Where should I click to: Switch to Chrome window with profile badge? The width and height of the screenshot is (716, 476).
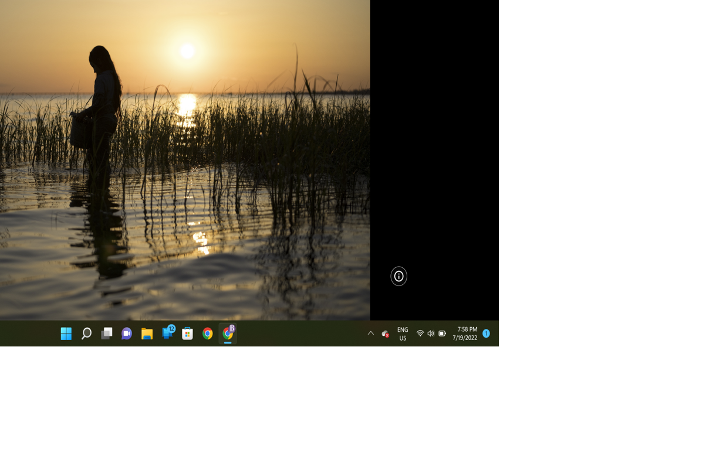pyautogui.click(x=228, y=333)
